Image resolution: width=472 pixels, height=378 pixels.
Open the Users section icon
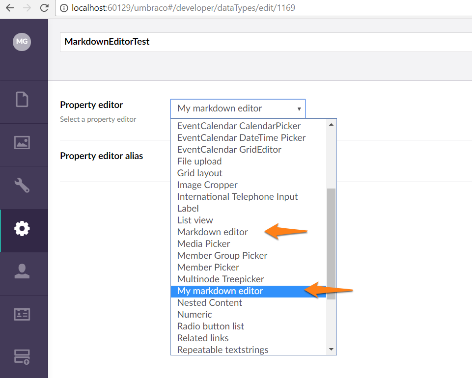coord(22,271)
